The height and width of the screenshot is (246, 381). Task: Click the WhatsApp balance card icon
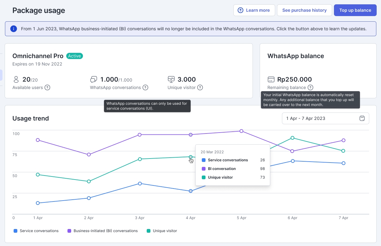click(271, 79)
